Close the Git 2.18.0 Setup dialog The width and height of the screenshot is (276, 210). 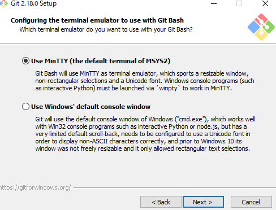click(265, 3)
